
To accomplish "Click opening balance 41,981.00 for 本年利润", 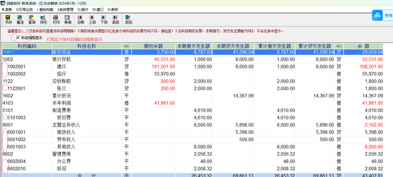I will (165, 103).
